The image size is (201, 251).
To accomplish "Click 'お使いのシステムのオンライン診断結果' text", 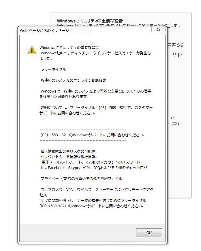I will click(73, 80).
